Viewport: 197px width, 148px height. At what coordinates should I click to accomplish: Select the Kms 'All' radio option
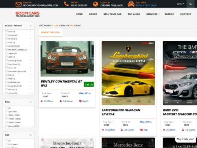click(6, 108)
